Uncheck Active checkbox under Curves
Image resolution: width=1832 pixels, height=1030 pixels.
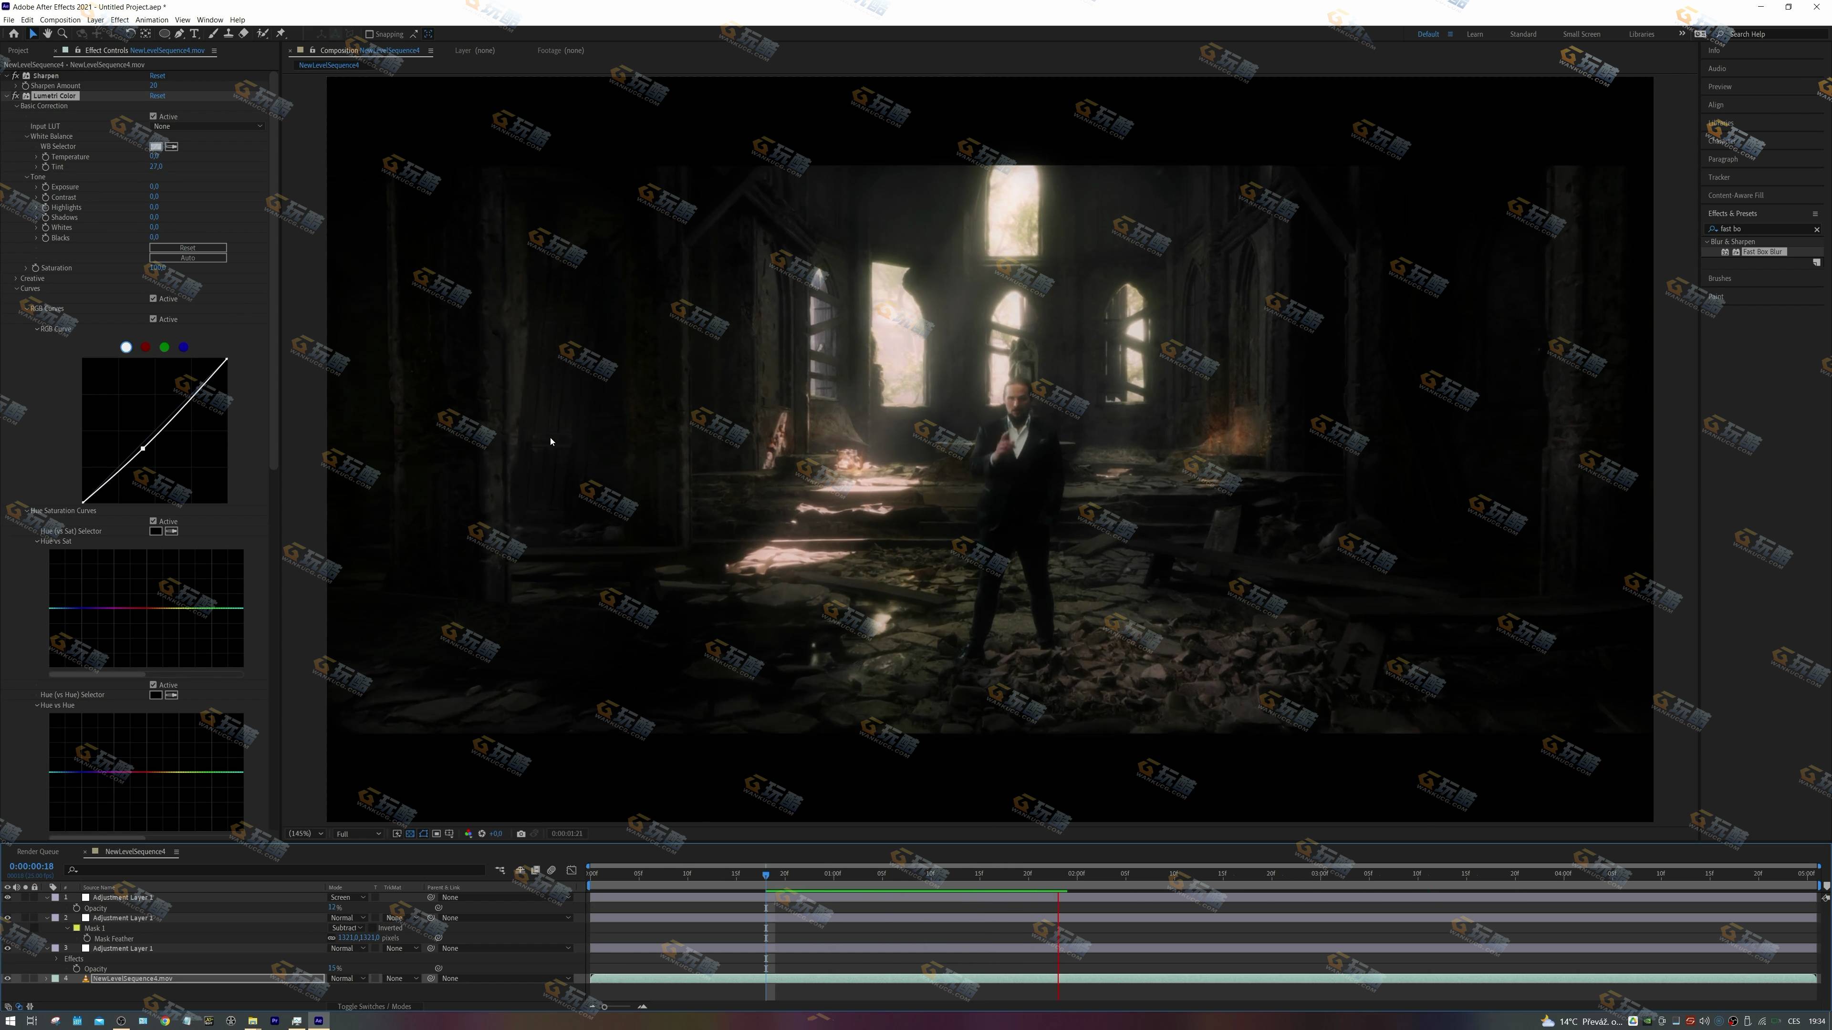point(153,299)
